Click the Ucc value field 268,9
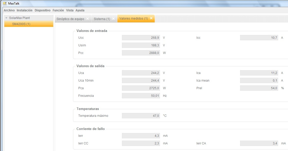This screenshot has width=288, height=151. [x=141, y=37]
